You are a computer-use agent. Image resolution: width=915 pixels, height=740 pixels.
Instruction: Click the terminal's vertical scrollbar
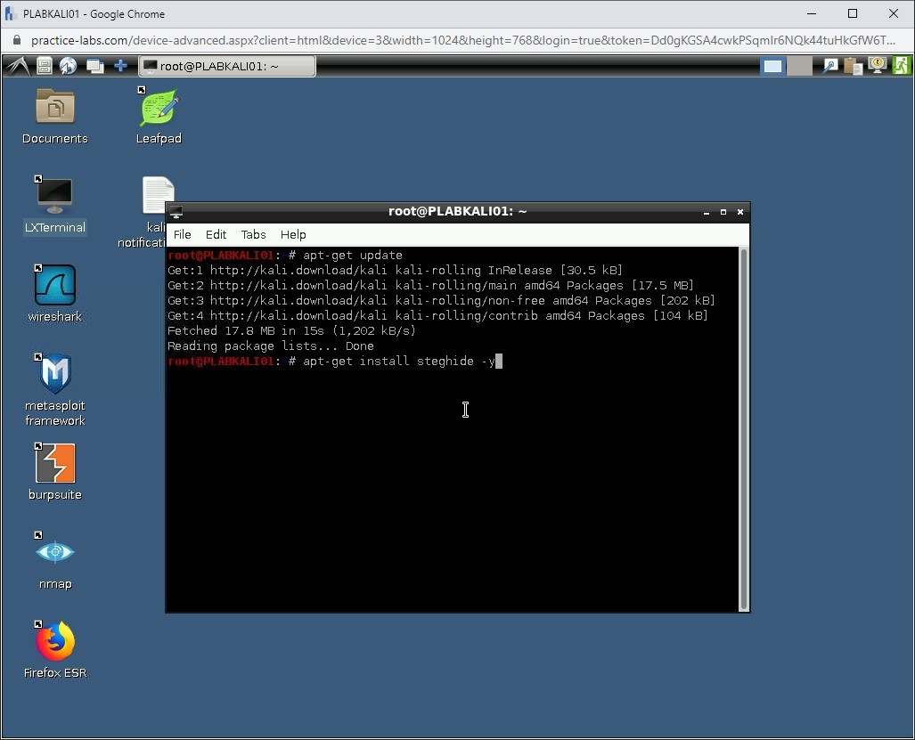[x=744, y=427]
